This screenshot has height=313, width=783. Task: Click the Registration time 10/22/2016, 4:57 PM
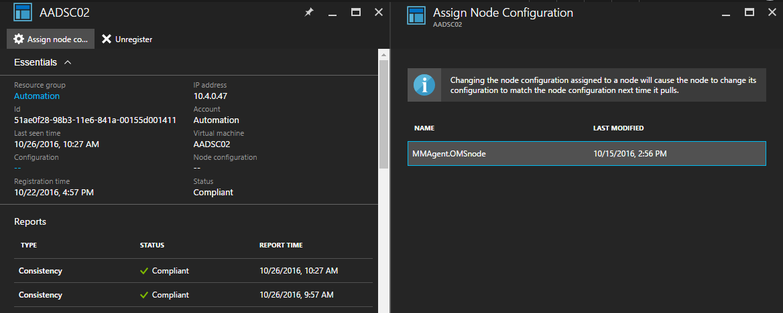pyautogui.click(x=54, y=192)
